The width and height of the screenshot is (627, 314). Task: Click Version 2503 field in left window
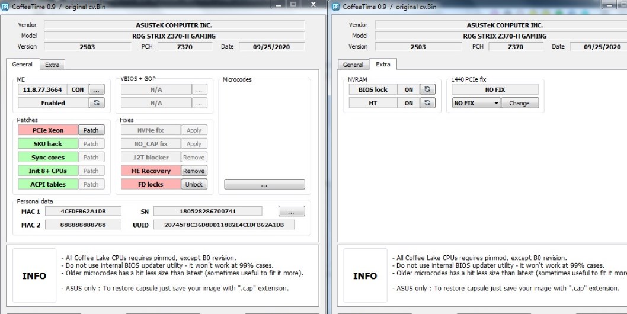87,47
